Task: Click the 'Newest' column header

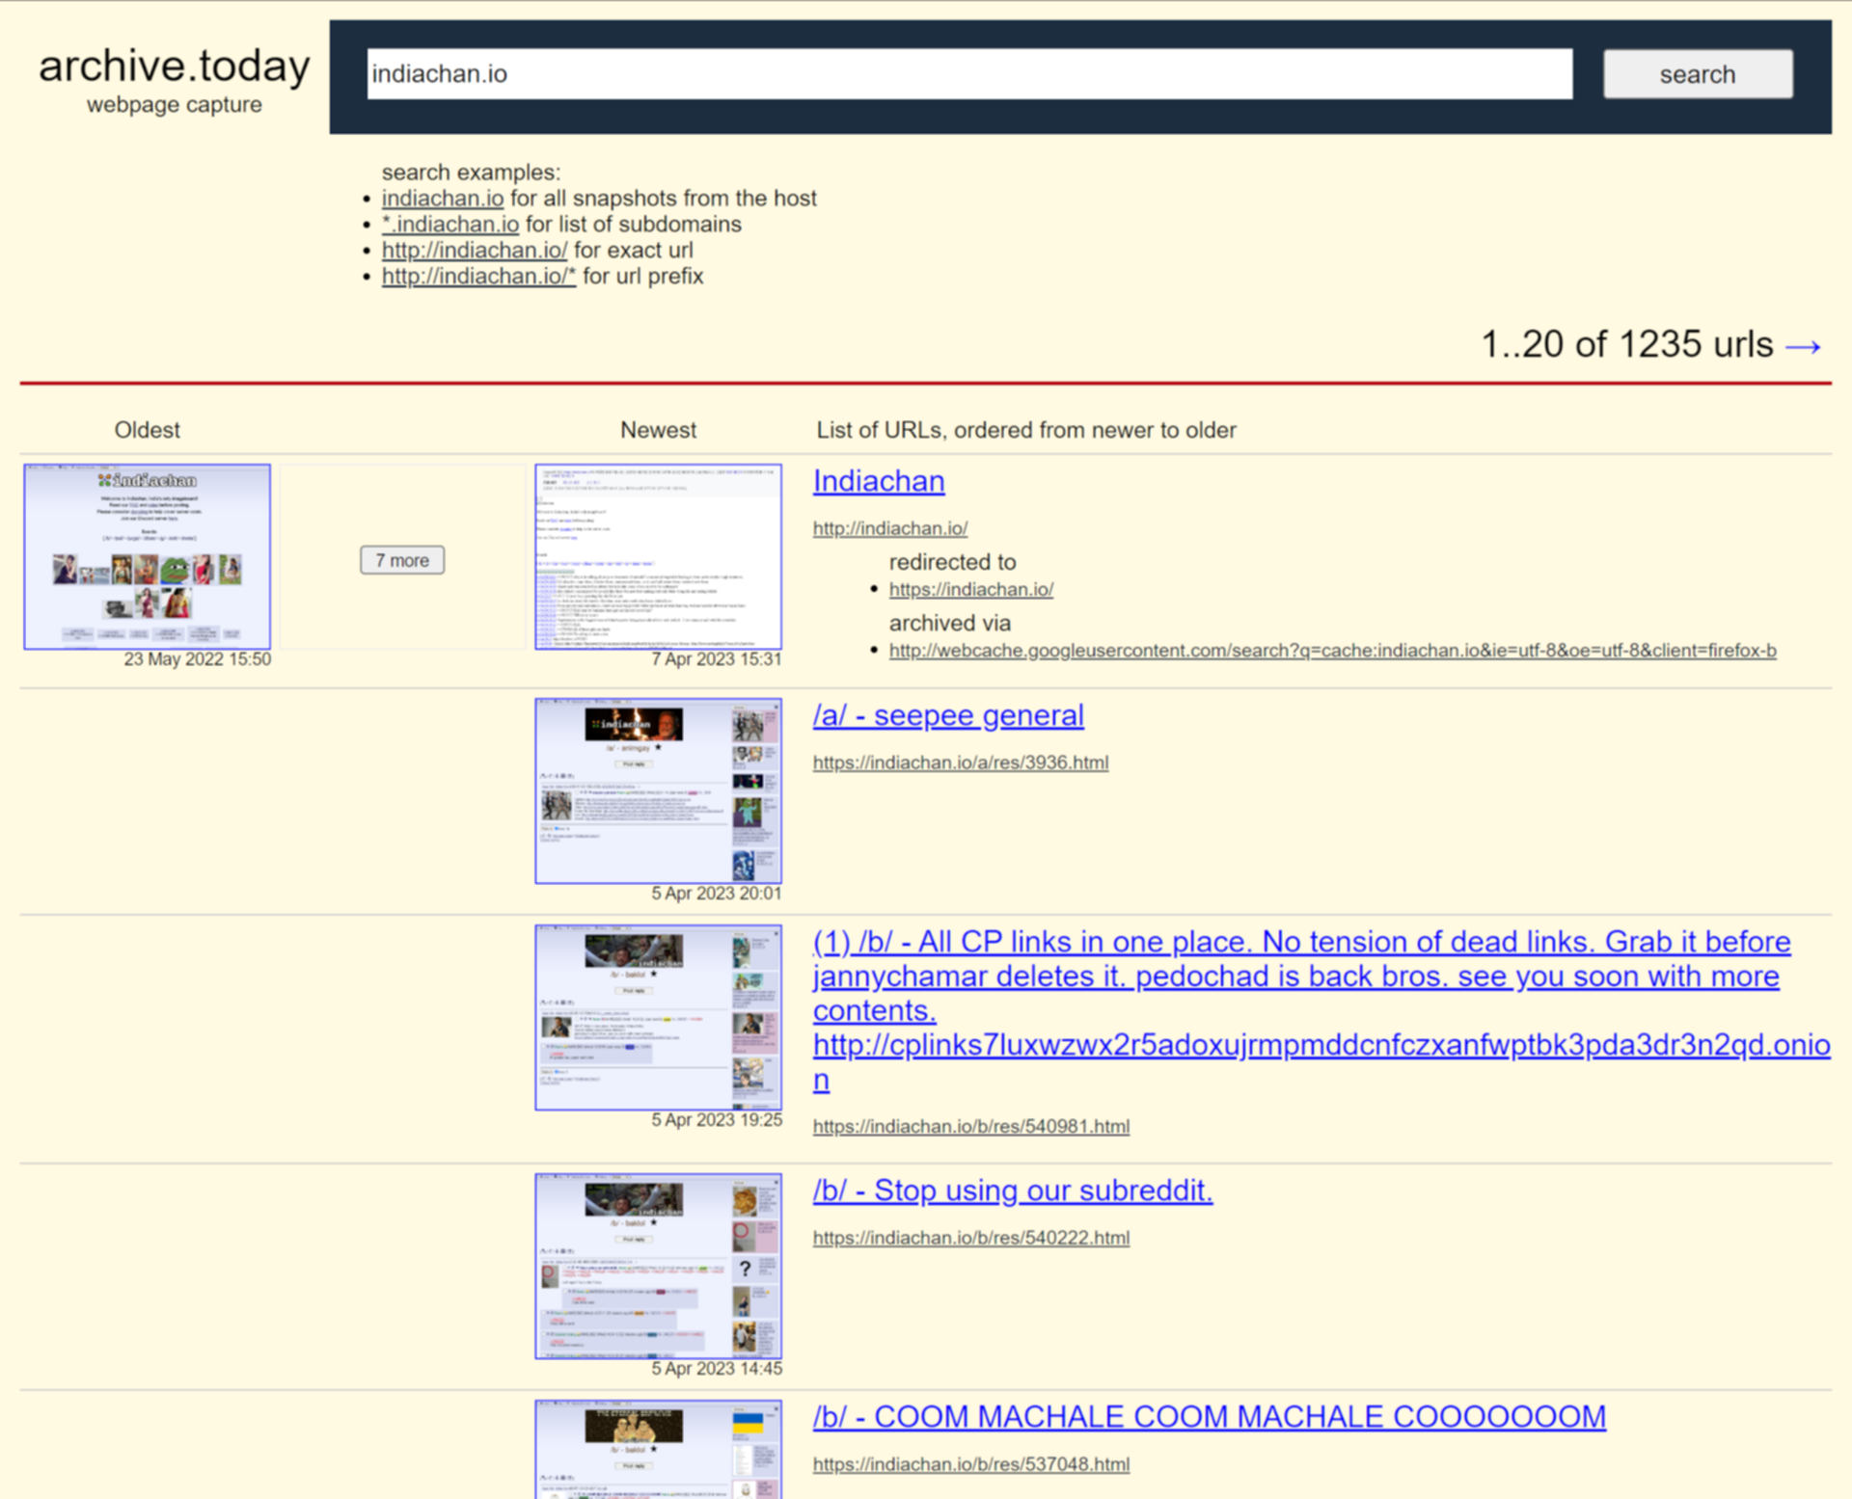Action: click(x=659, y=430)
